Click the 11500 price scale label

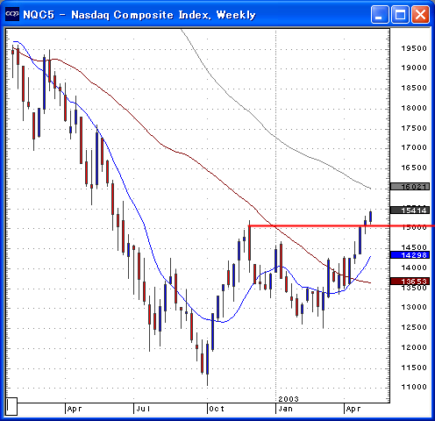pos(414,367)
